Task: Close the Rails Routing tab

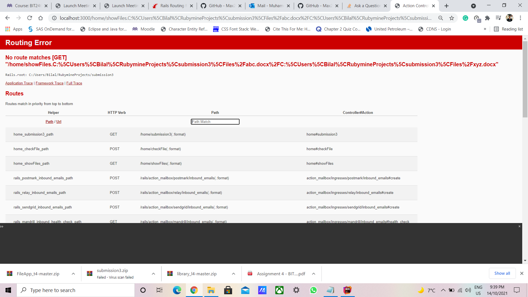Action: [x=191, y=6]
